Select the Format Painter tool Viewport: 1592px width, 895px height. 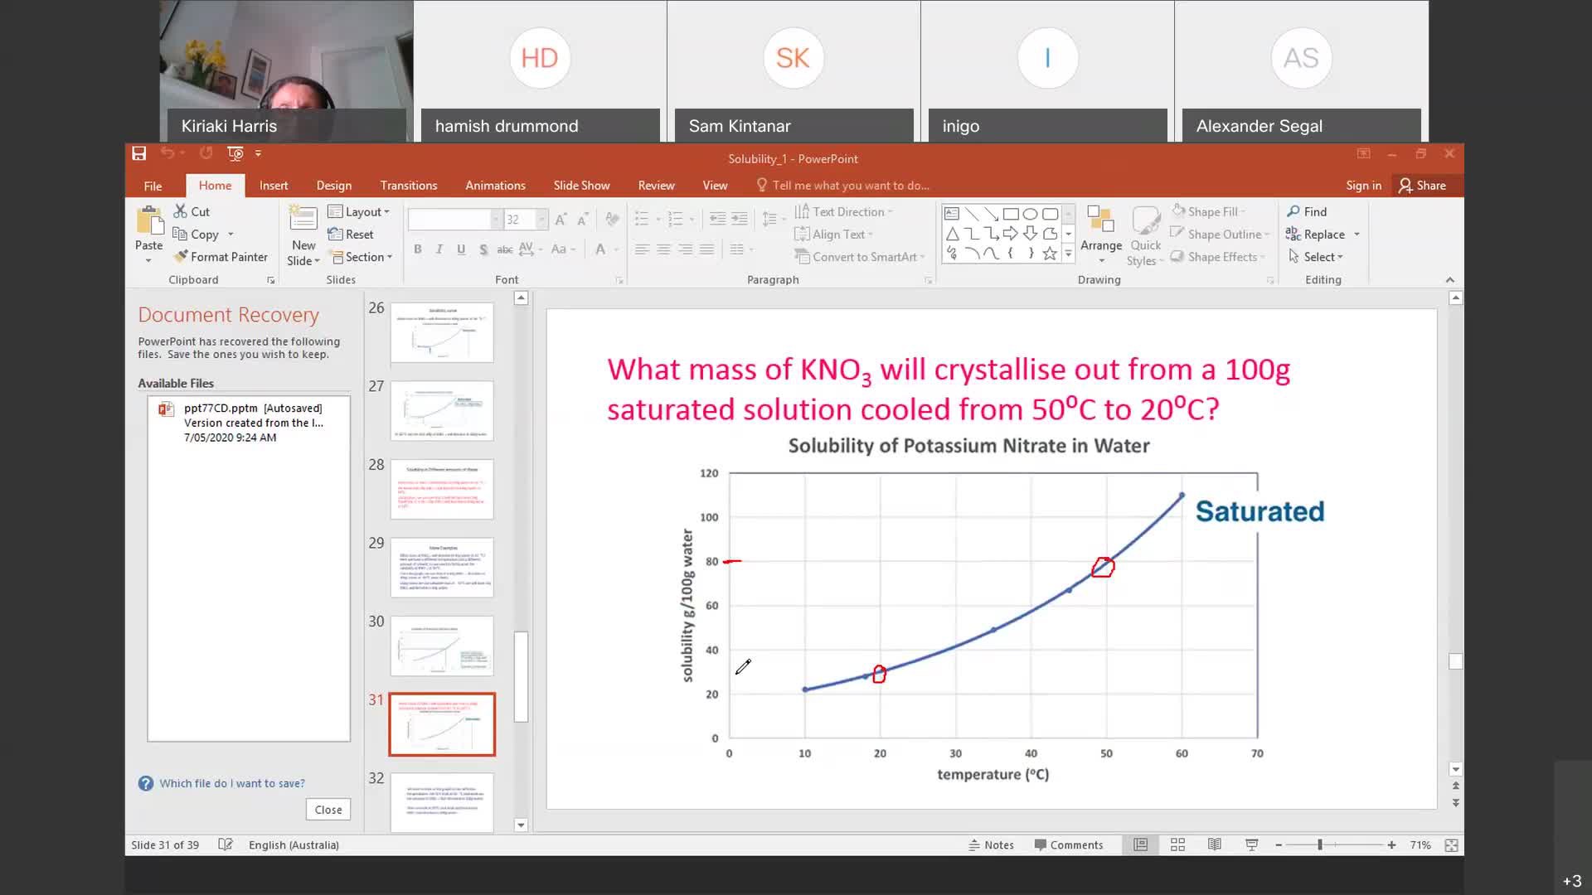[x=221, y=257]
